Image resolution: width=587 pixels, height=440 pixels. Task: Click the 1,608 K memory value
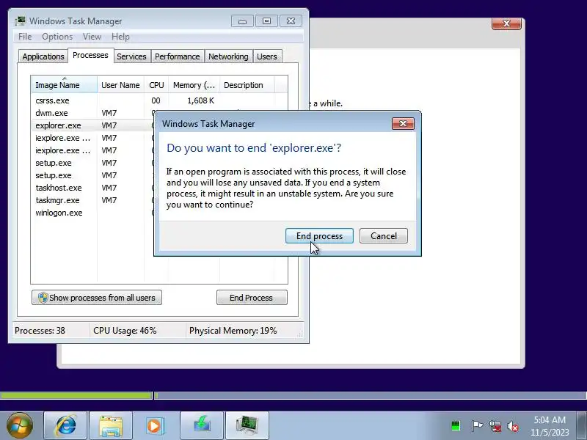point(200,100)
